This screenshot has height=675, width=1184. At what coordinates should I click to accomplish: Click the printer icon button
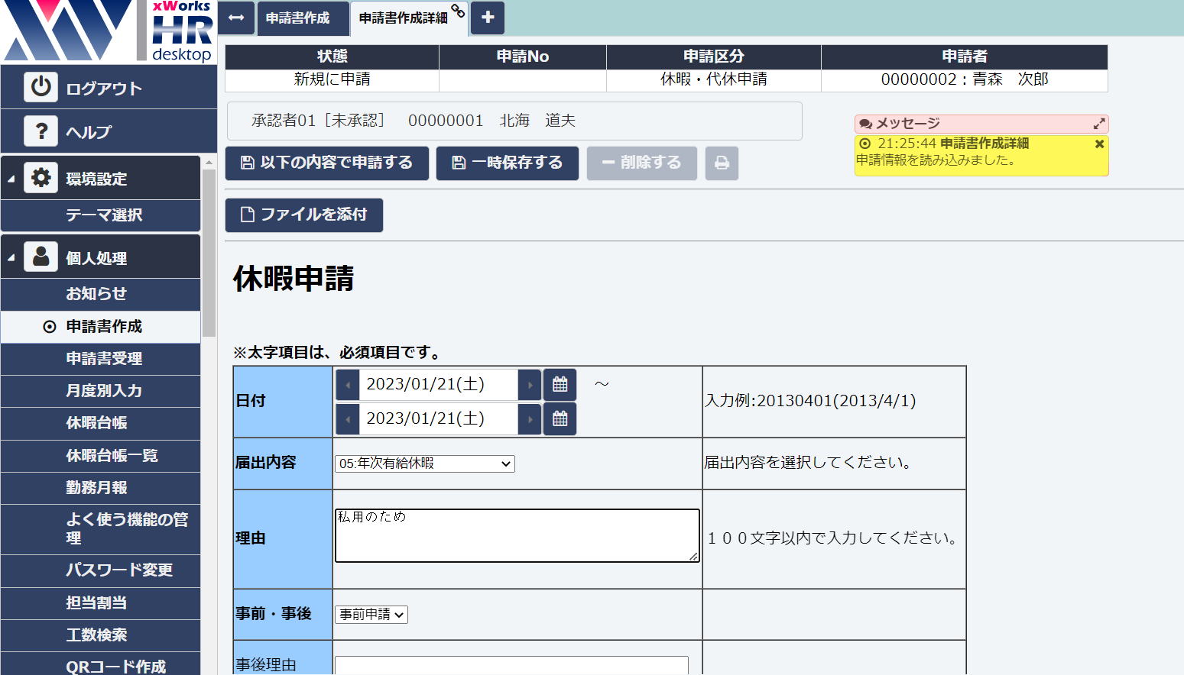pos(722,163)
